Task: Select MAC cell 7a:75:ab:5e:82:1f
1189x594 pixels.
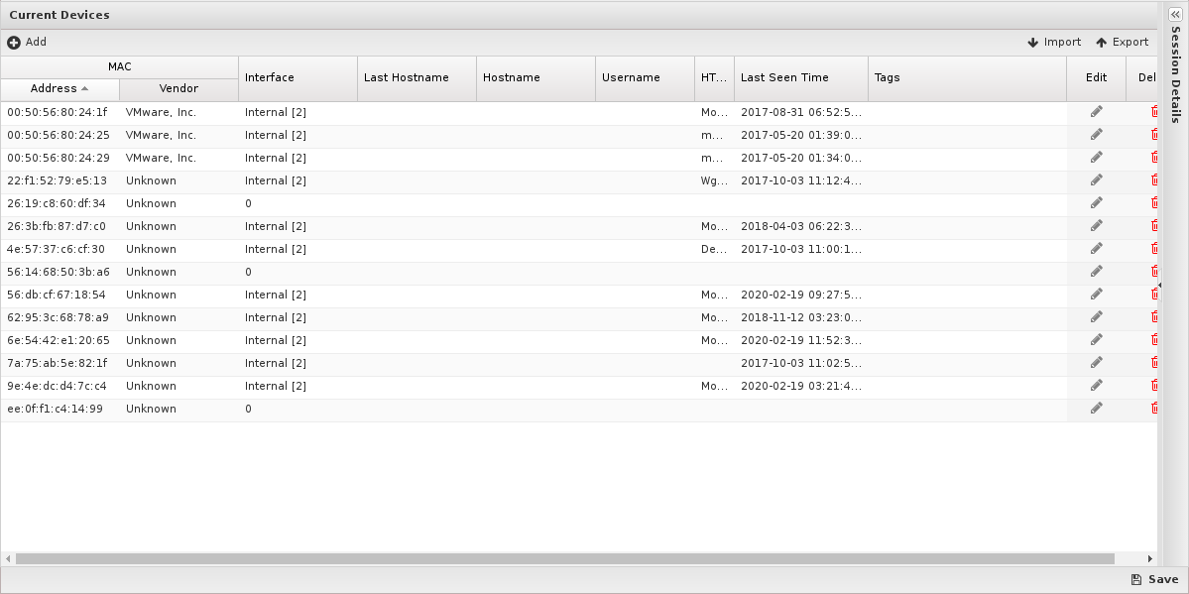Action: pos(59,363)
